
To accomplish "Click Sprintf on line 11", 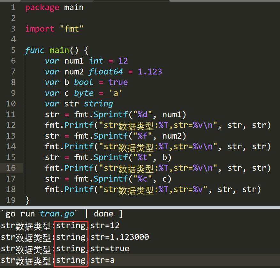I will pyautogui.click(x=111, y=115).
